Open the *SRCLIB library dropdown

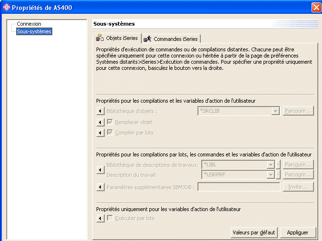coord(275,111)
